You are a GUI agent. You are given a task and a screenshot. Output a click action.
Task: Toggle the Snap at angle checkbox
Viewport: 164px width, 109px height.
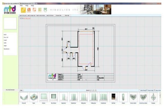coord(147,90)
